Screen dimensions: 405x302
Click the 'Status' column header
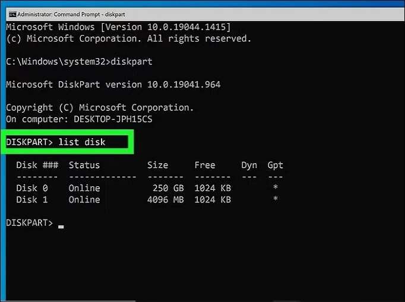(84, 165)
